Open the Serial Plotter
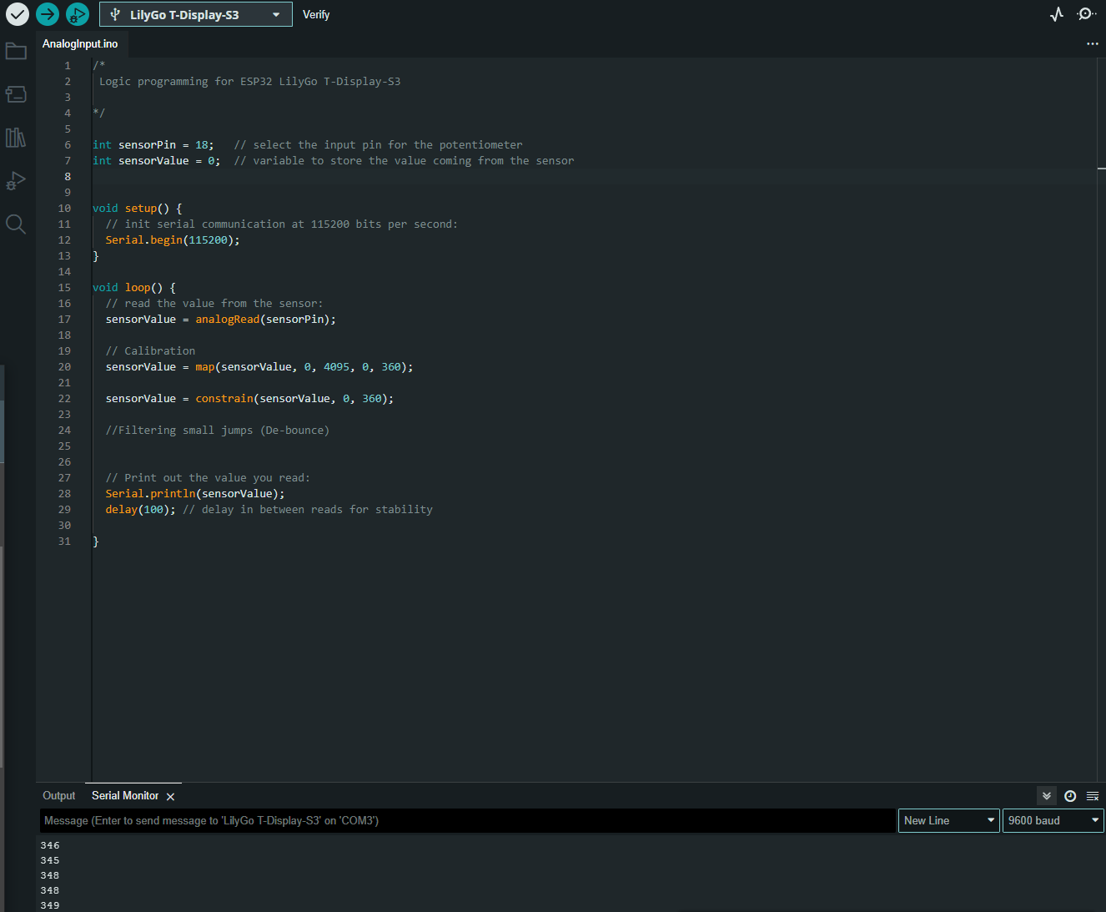The width and height of the screenshot is (1106, 912). pos(1057,14)
